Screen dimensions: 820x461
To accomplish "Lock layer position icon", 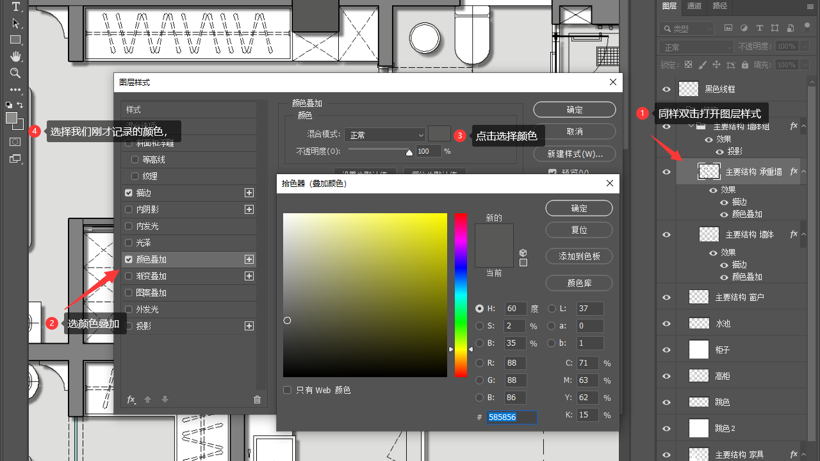I will tap(716, 65).
